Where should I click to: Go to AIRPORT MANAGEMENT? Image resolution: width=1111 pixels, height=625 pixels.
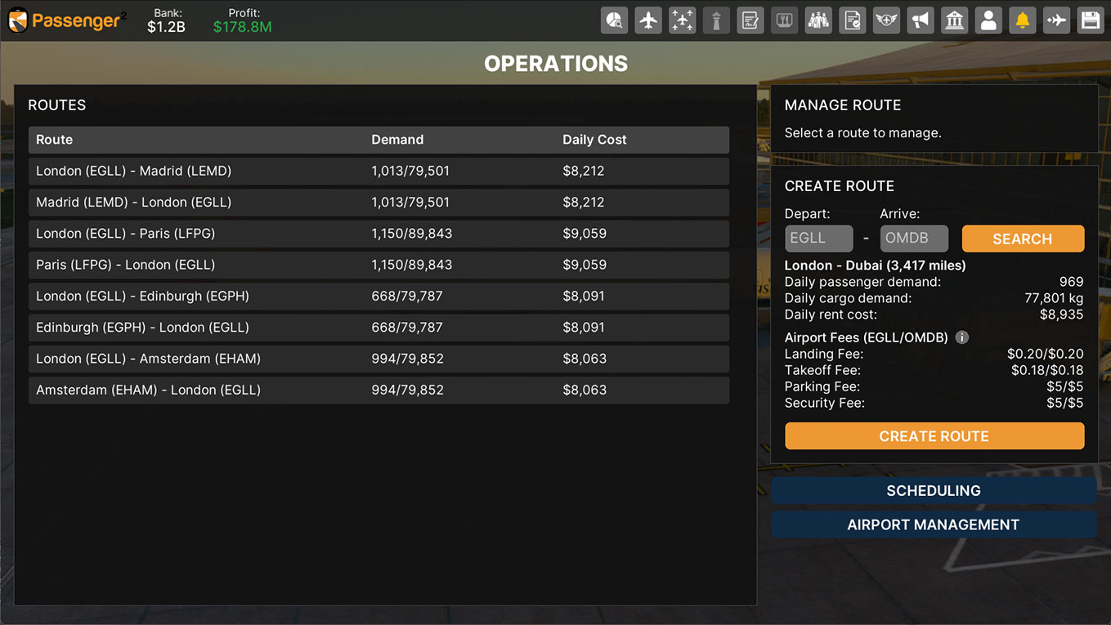(933, 525)
